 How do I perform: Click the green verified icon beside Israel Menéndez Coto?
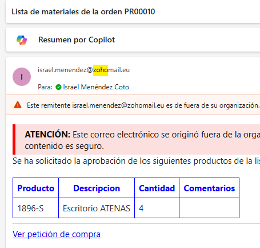point(58,87)
